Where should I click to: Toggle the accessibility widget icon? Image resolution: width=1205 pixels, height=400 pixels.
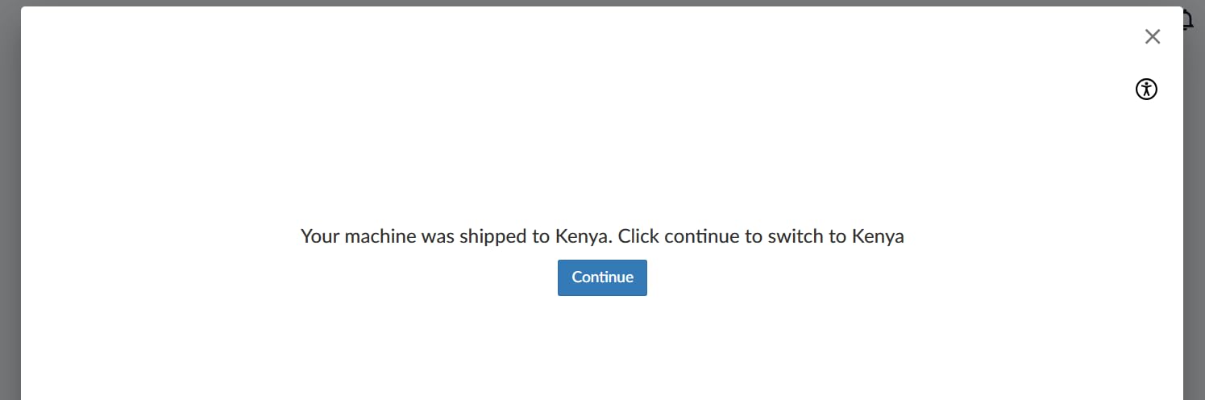(x=1146, y=90)
